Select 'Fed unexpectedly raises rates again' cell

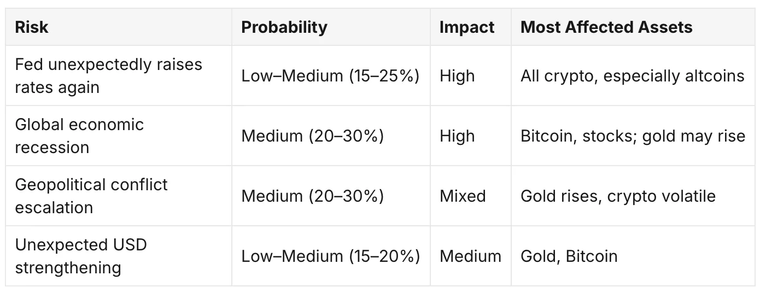pos(119,75)
